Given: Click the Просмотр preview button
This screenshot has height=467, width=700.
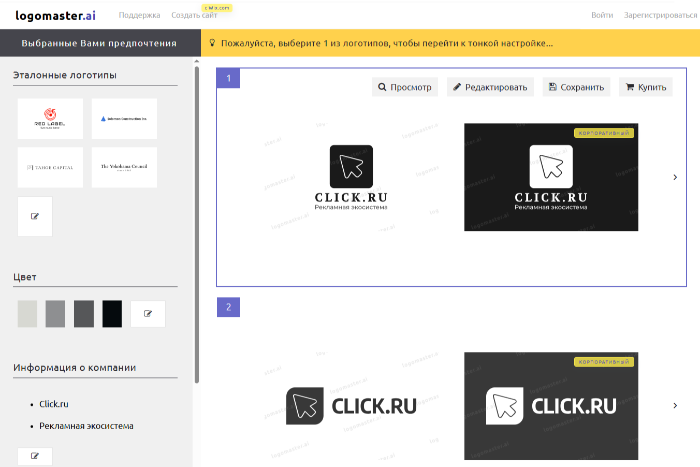Looking at the screenshot, I should [405, 87].
